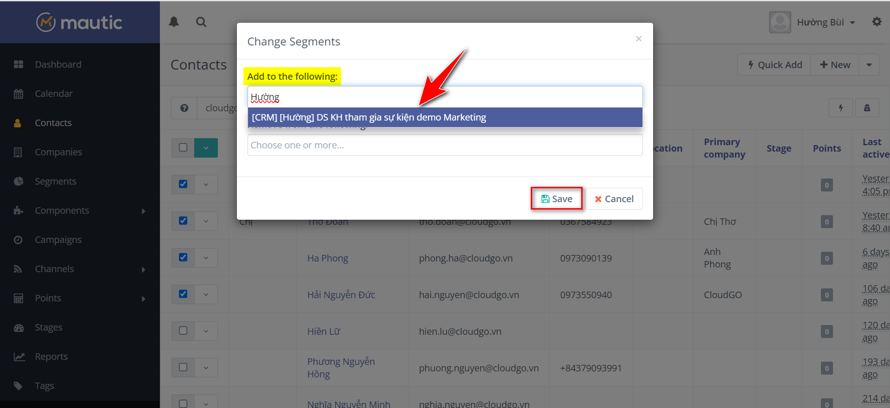Close the Change Segments dialog
Image resolution: width=890 pixels, height=408 pixels.
638,39
